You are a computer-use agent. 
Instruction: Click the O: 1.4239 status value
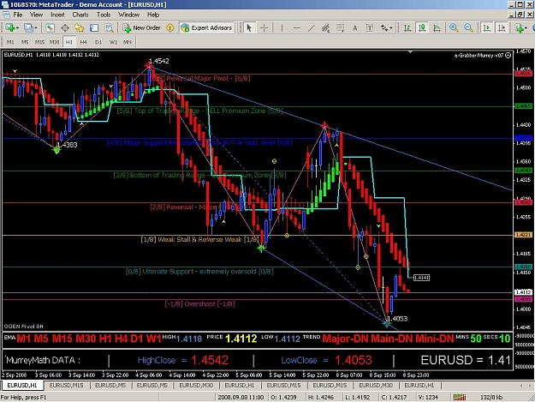tap(283, 397)
